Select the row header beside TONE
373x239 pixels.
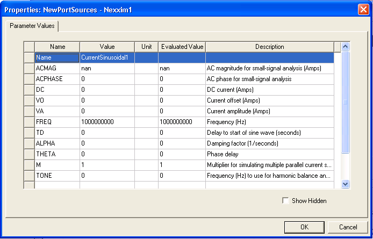[x=29, y=176]
